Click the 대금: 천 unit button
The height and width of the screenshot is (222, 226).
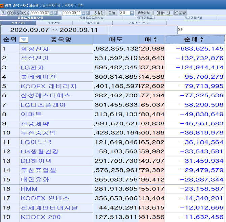(163, 13)
